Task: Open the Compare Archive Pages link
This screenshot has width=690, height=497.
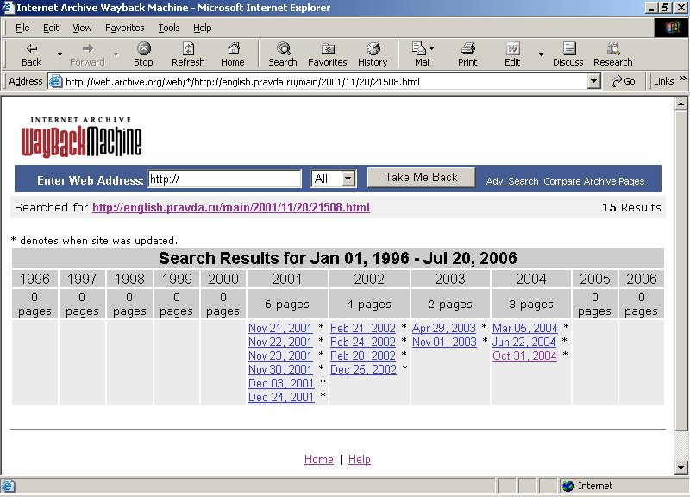Action: [594, 181]
